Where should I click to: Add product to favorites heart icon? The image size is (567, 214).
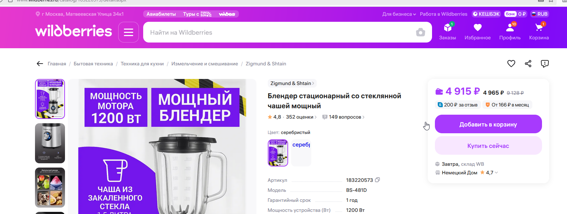511,64
